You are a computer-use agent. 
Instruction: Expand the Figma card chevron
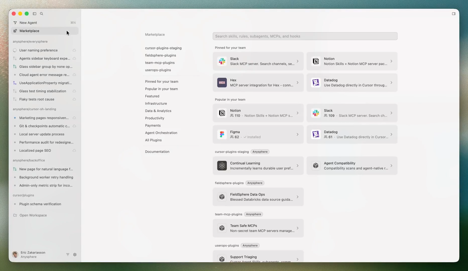click(298, 134)
